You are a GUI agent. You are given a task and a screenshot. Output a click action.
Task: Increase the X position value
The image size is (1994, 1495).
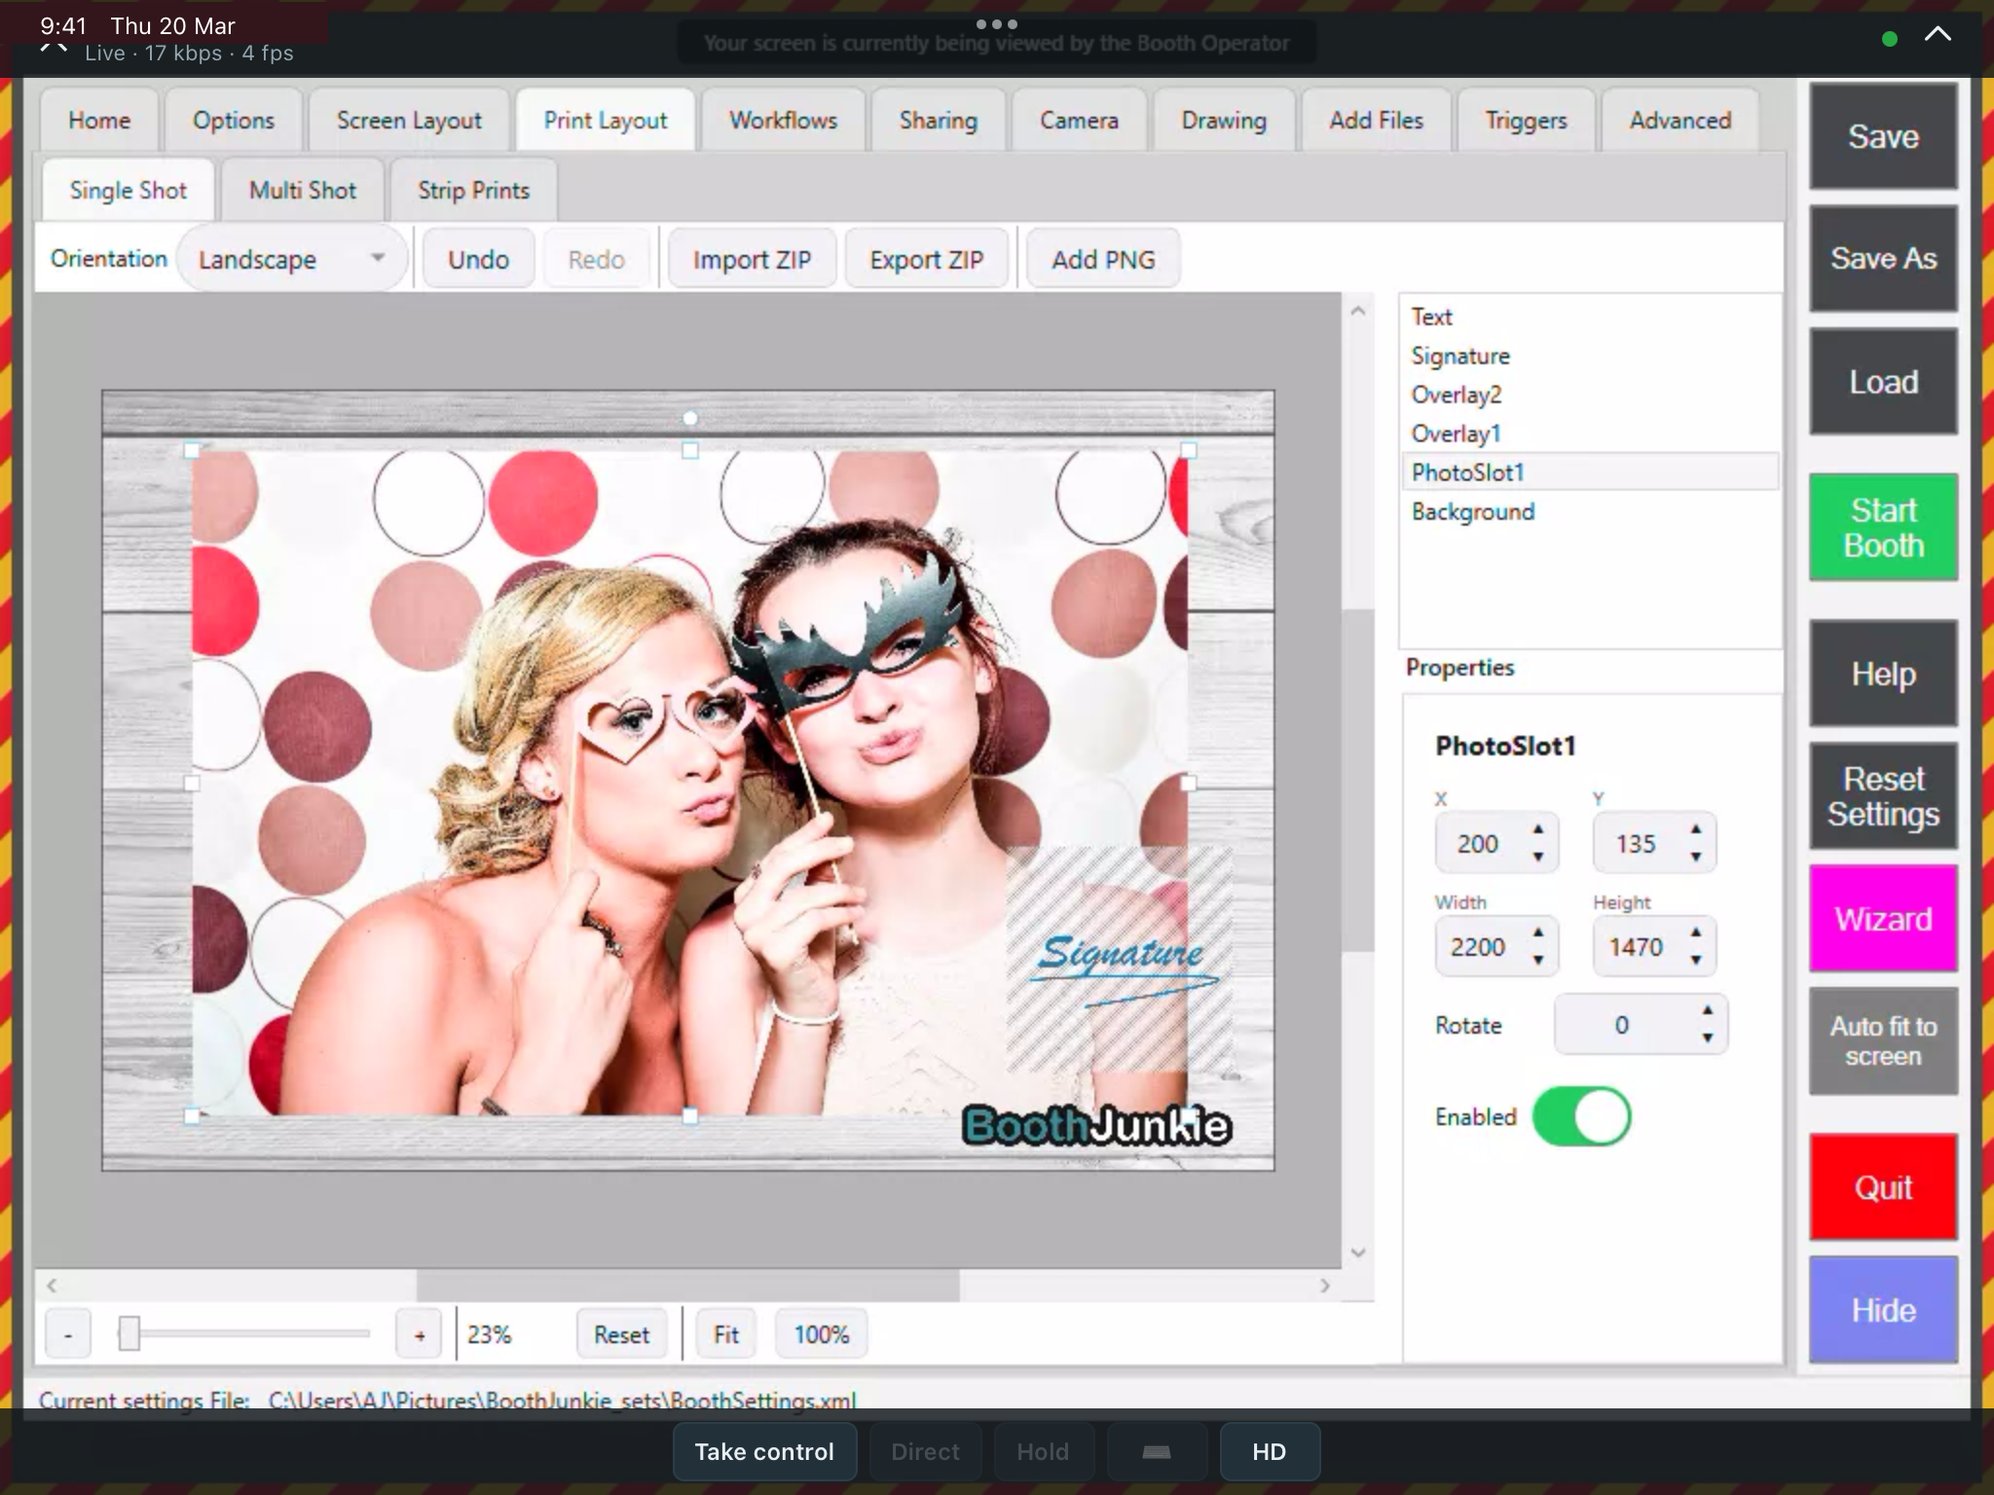click(1538, 830)
